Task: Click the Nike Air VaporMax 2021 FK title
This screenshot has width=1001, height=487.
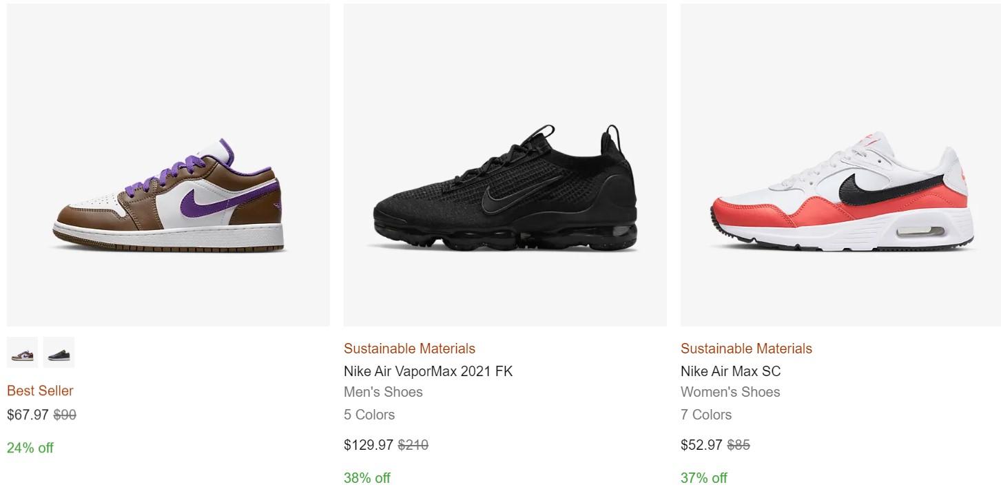Action: [428, 371]
